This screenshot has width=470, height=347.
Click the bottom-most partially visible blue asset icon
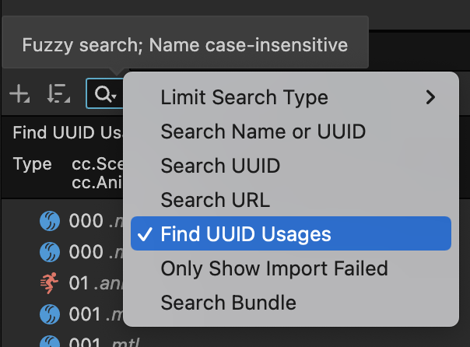(50, 342)
